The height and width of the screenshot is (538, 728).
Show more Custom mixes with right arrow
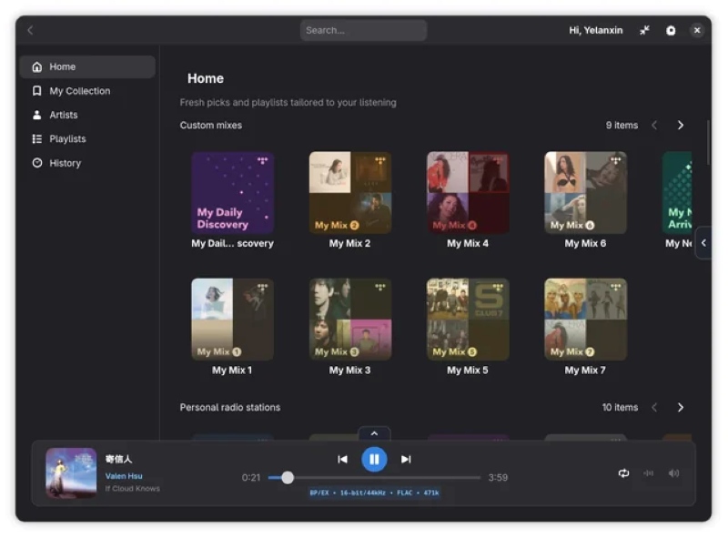[681, 125]
